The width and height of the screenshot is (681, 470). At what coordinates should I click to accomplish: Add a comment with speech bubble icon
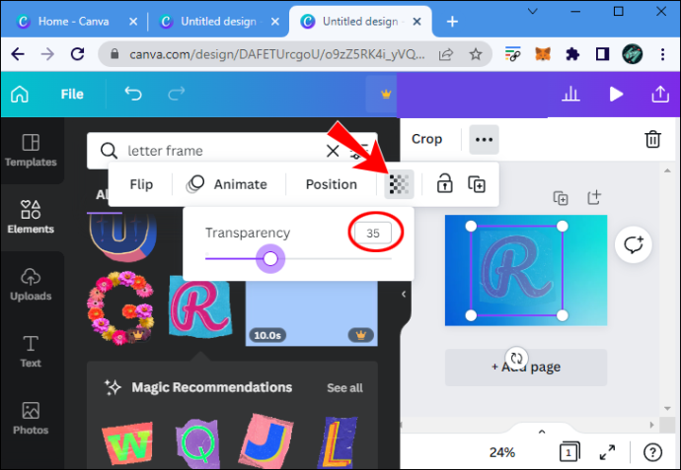click(634, 244)
